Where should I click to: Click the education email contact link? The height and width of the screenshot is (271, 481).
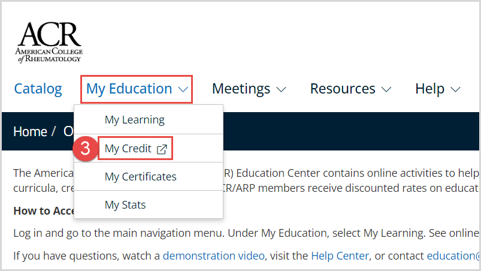453,256
